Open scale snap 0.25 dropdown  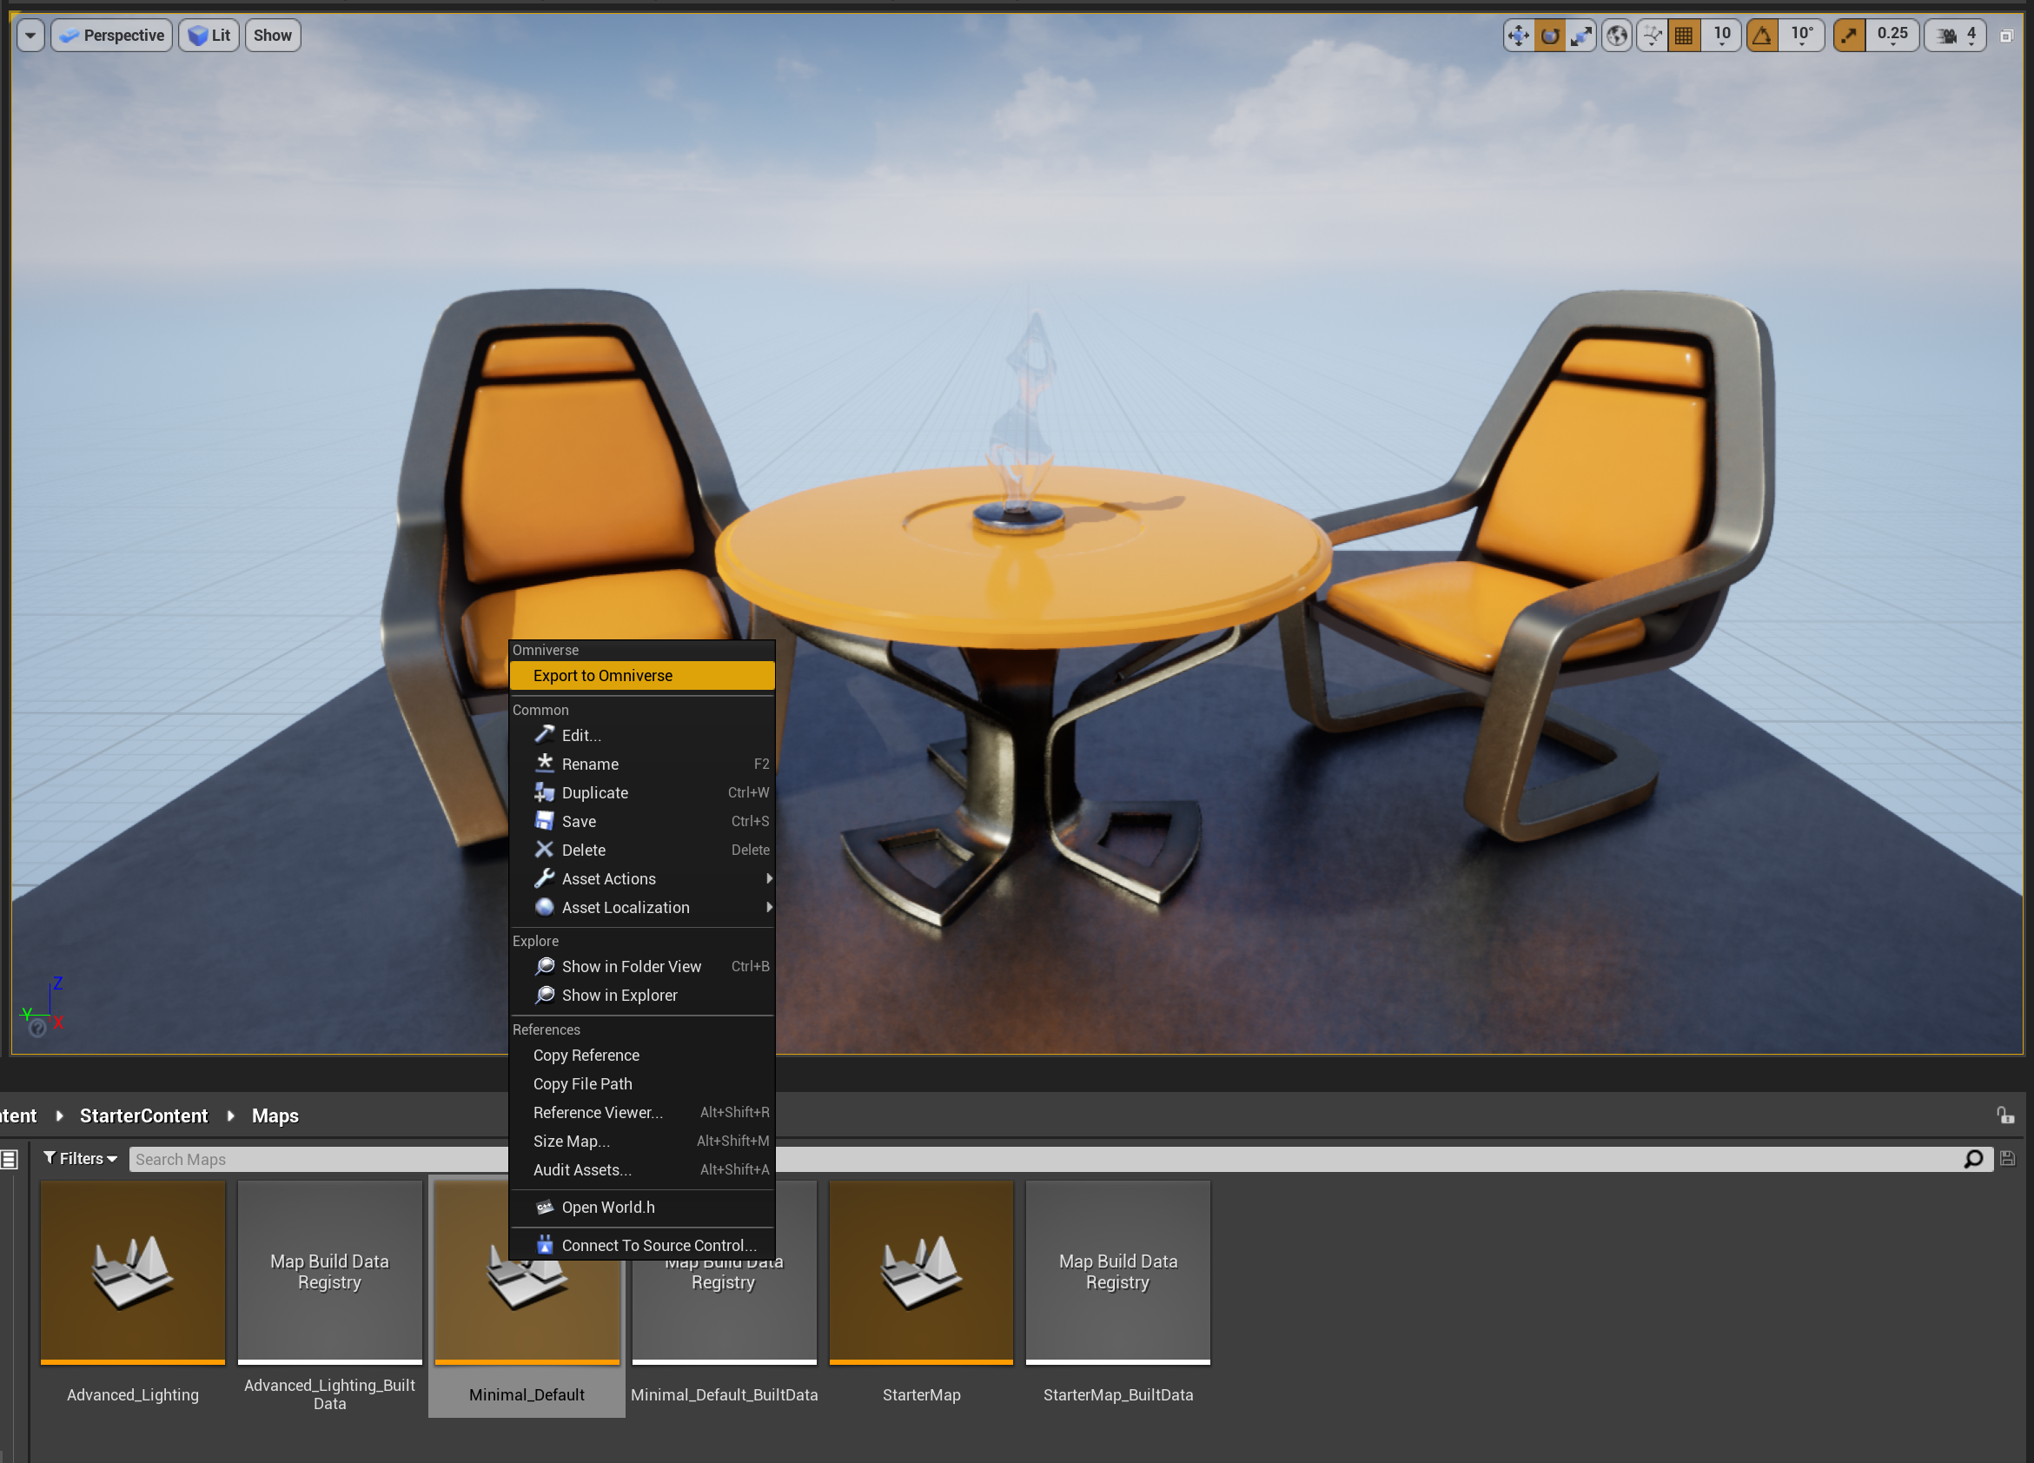(x=1892, y=36)
